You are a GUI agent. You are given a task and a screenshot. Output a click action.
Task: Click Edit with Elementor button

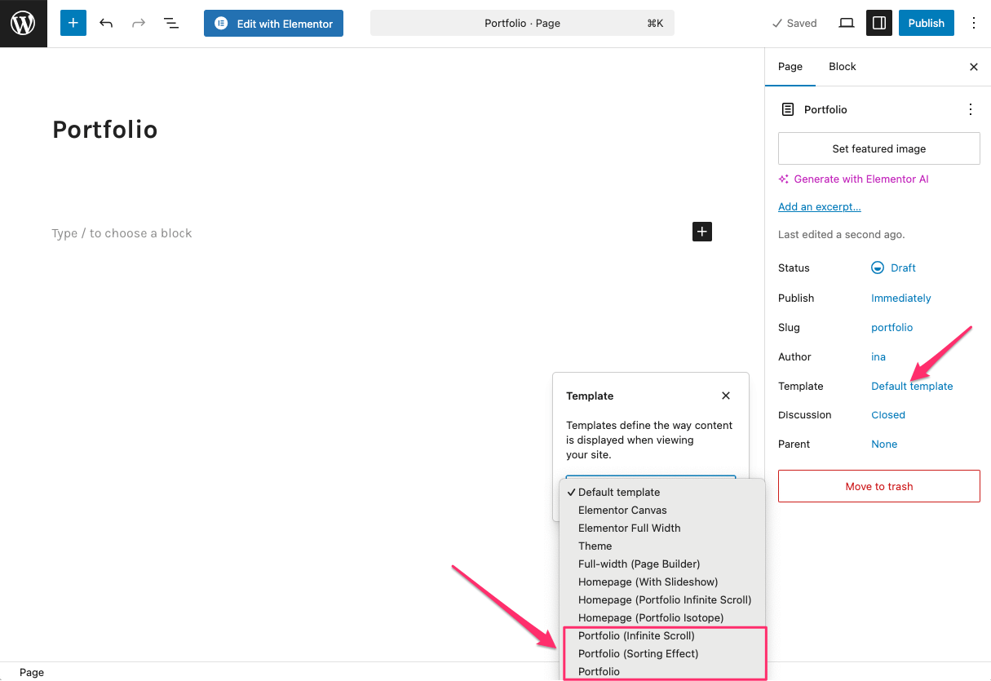click(x=273, y=24)
